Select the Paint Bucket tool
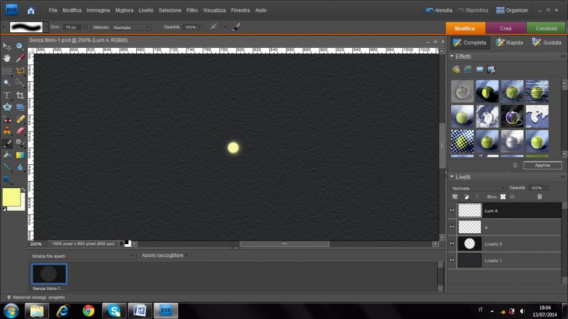The width and height of the screenshot is (568, 319). 7,155
